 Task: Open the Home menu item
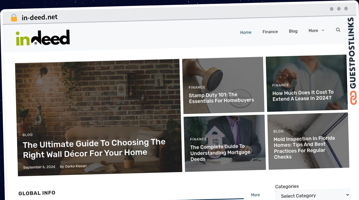(246, 32)
